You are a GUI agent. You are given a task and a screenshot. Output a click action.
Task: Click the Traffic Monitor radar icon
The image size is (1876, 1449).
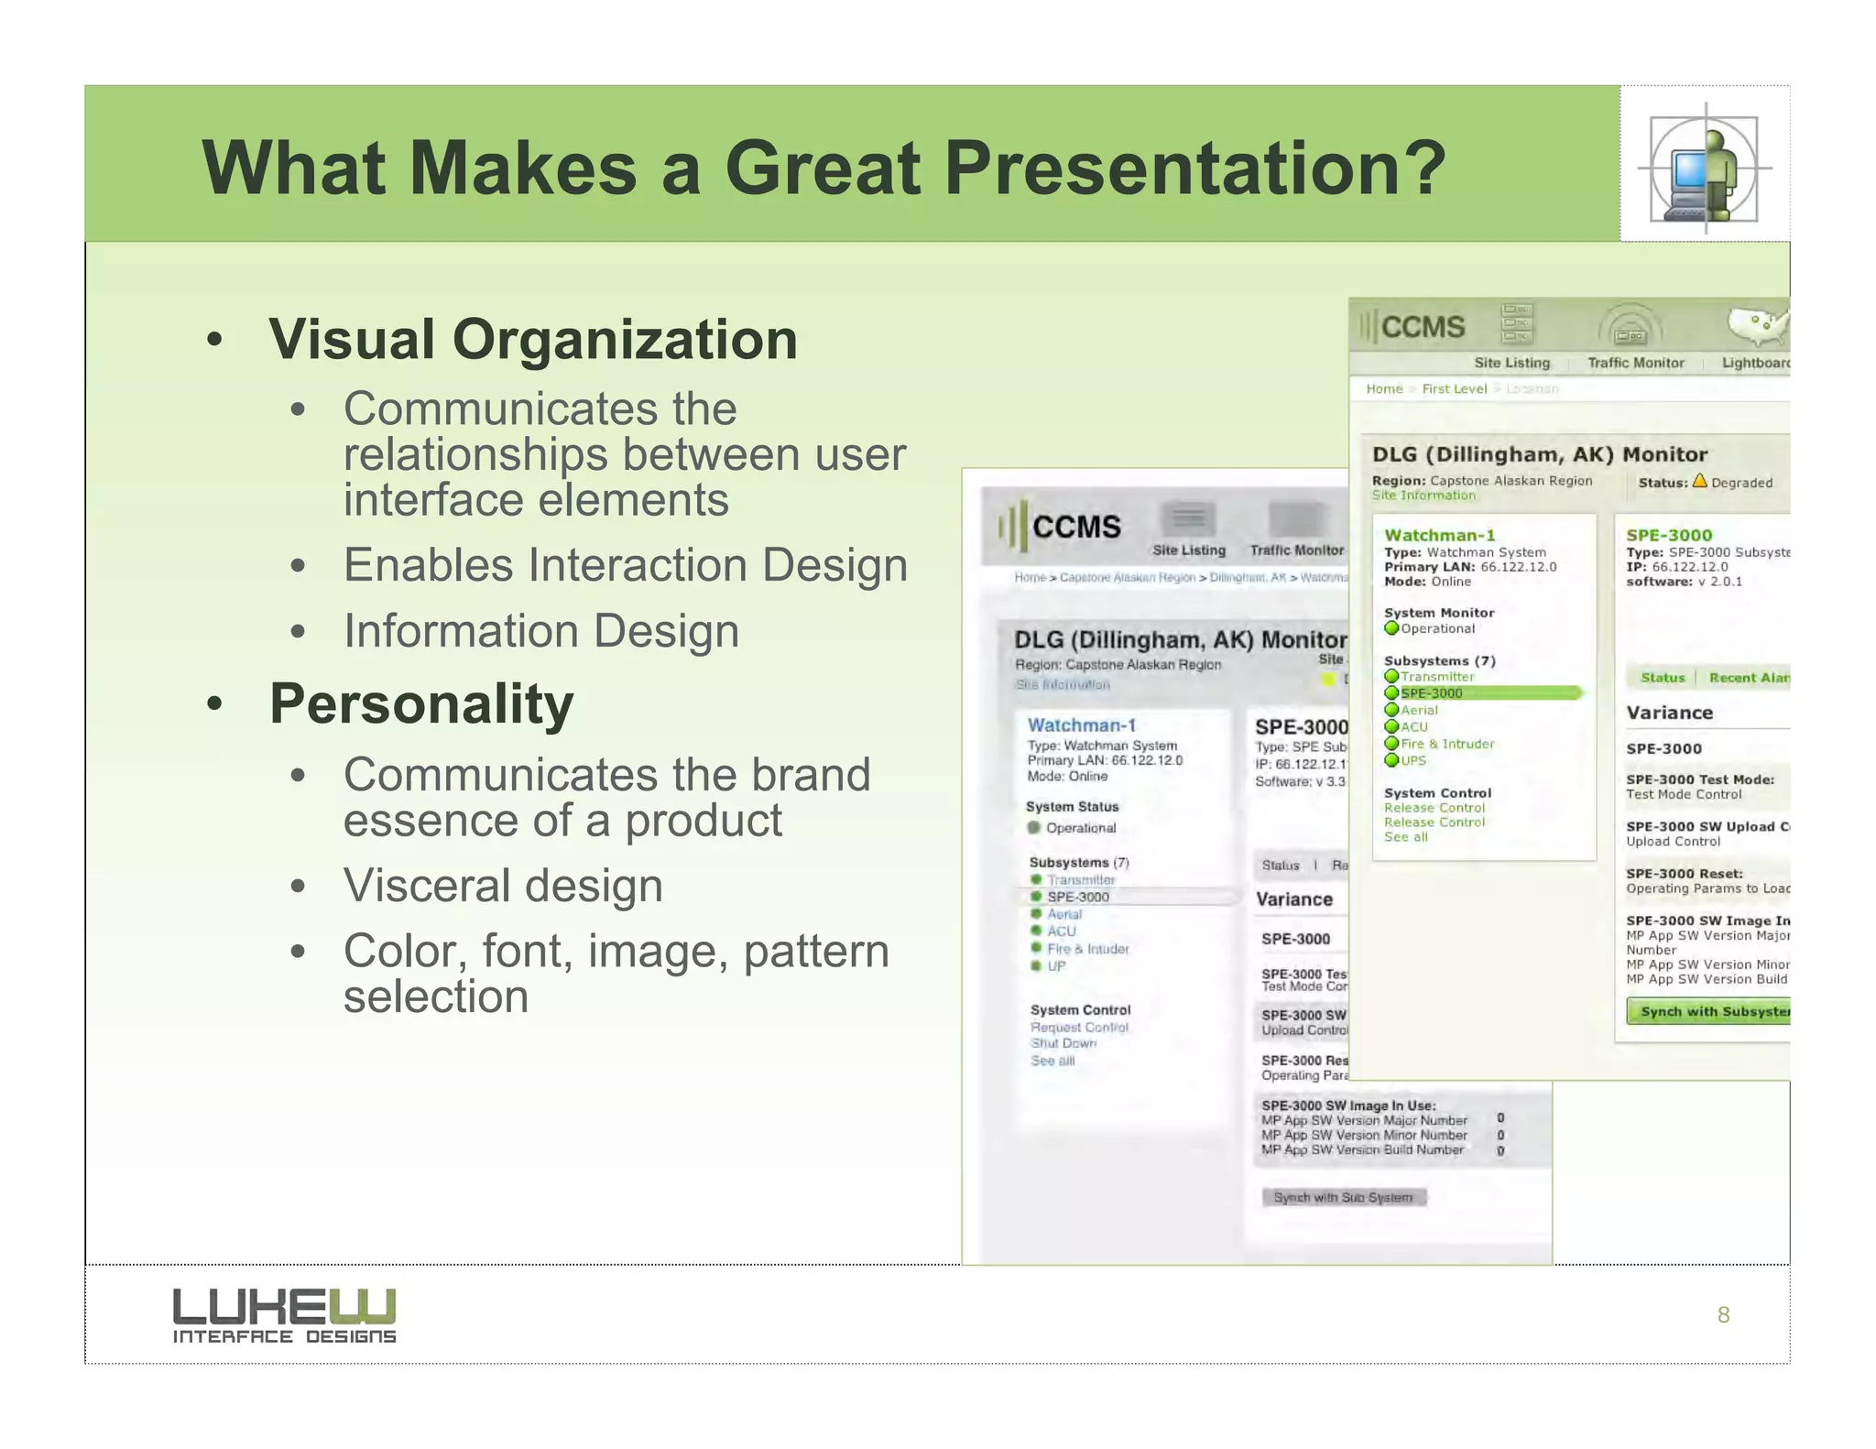[1631, 328]
